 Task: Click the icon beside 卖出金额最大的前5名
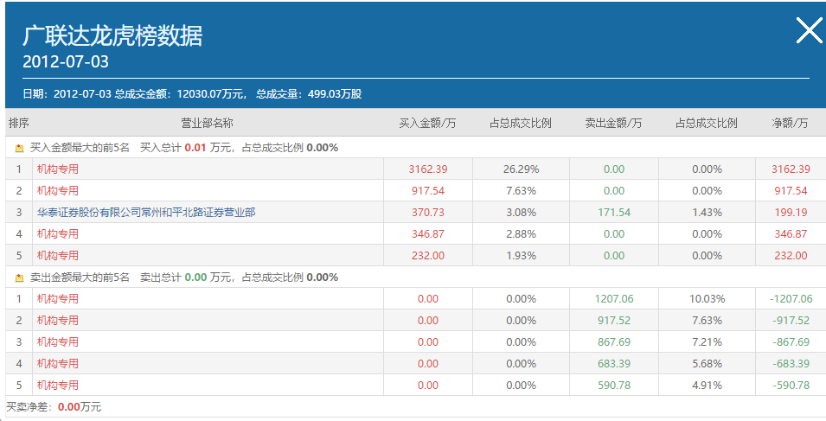(19, 277)
